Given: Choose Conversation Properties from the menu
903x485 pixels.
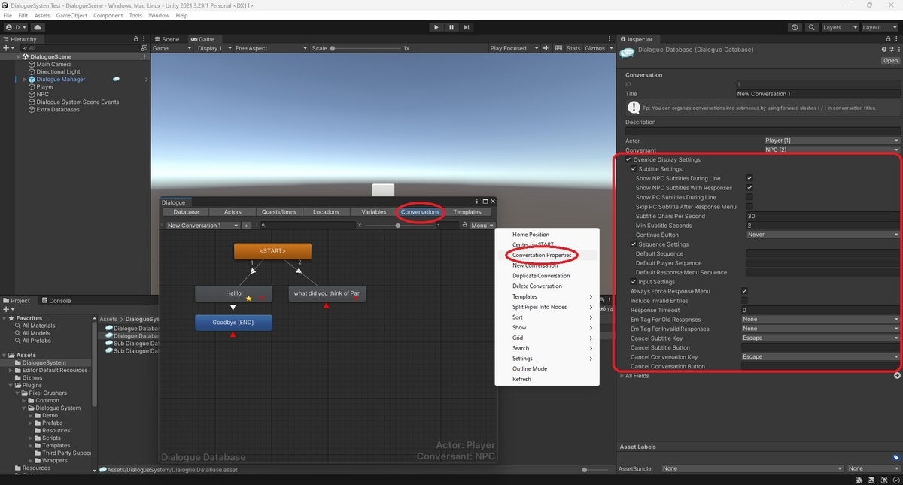Looking at the screenshot, I should [x=542, y=255].
